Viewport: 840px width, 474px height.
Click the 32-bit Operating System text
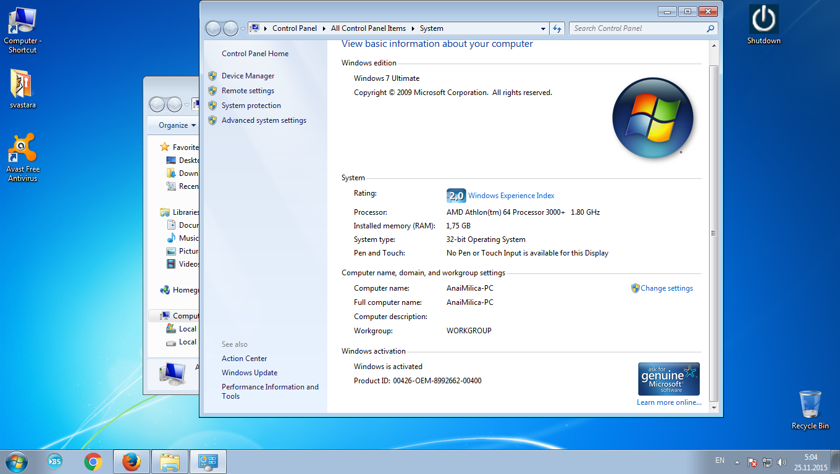pos(486,239)
